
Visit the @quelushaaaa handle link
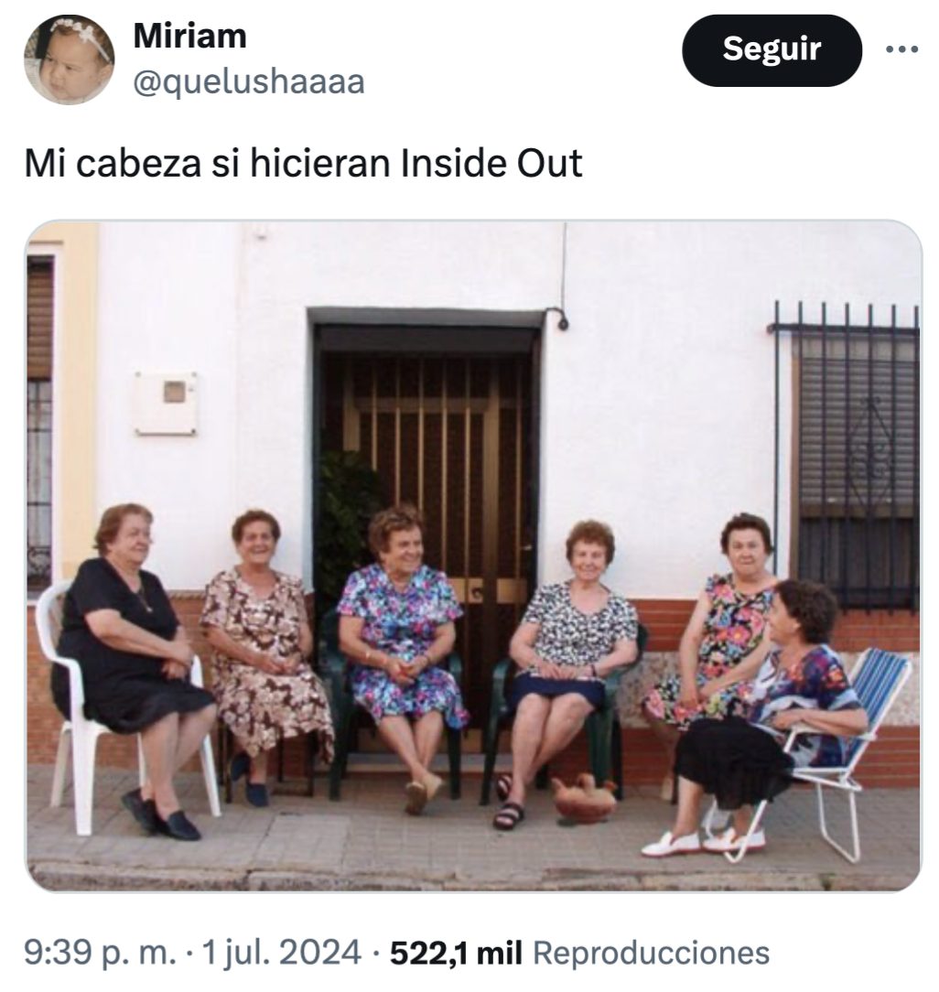[249, 82]
